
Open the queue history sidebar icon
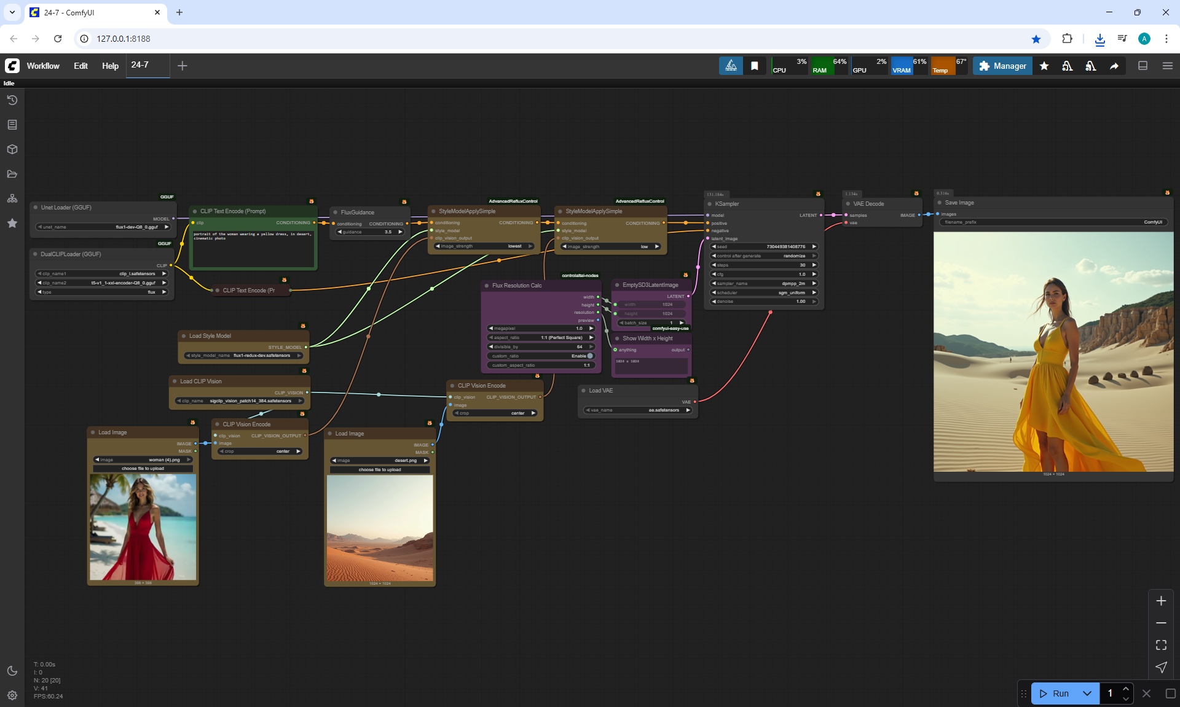pyautogui.click(x=12, y=100)
